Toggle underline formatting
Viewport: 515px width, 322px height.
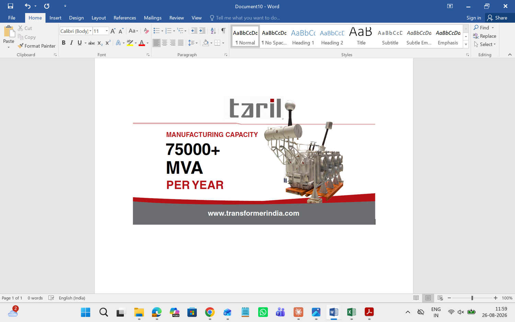pyautogui.click(x=80, y=43)
